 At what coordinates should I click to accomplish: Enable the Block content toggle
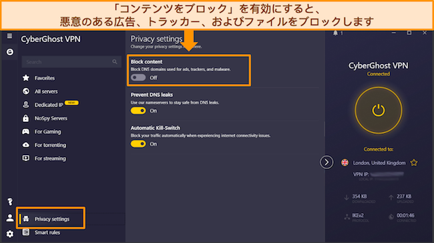tap(138, 78)
